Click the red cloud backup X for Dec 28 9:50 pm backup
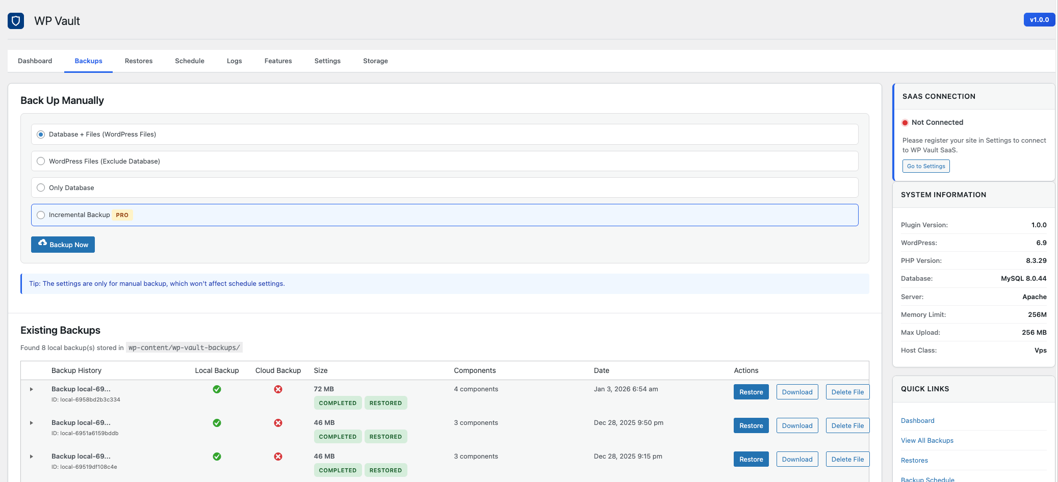 (278, 423)
